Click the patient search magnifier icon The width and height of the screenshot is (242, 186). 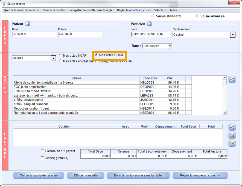pyautogui.click(x=28, y=24)
